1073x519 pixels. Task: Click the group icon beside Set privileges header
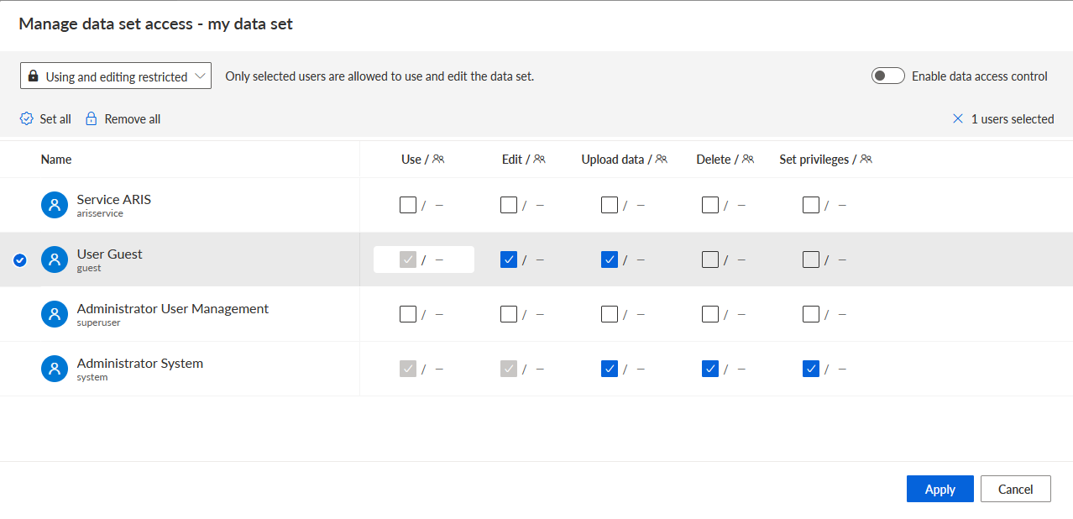(x=866, y=160)
